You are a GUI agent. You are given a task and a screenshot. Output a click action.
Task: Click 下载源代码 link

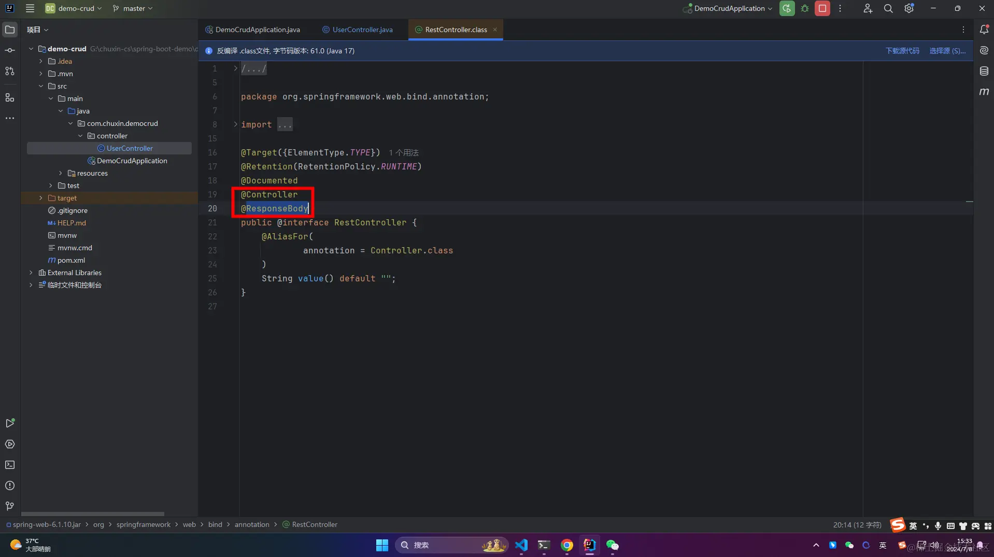coord(902,51)
